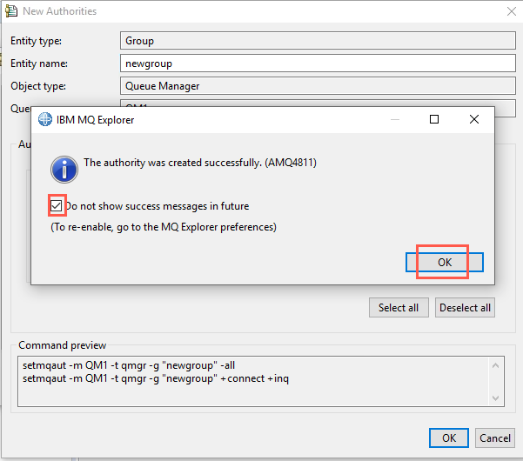Image resolution: width=523 pixels, height=461 pixels.
Task: Minimize the IBM MQ Explorer dialog
Action: [x=395, y=119]
